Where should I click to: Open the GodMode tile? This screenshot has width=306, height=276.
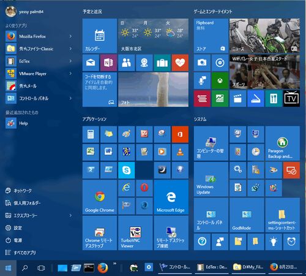click(247, 215)
